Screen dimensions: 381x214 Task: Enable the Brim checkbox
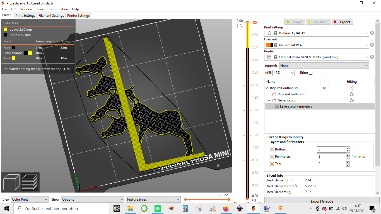[311, 73]
